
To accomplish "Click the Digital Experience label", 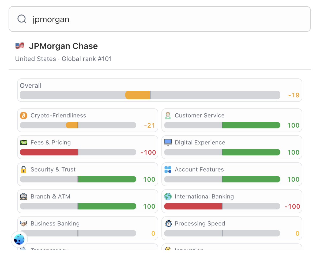I will point(200,142).
